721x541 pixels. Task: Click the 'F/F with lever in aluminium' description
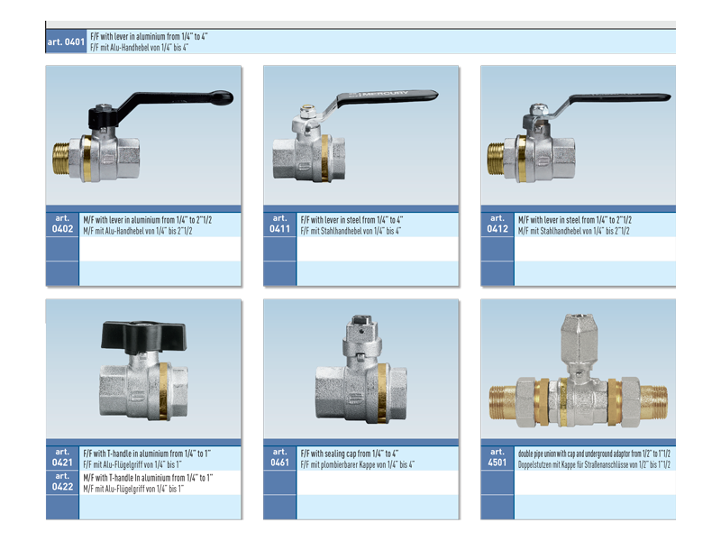(x=150, y=36)
